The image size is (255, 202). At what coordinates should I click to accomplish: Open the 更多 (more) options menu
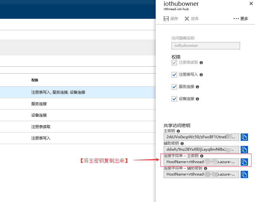(241, 19)
